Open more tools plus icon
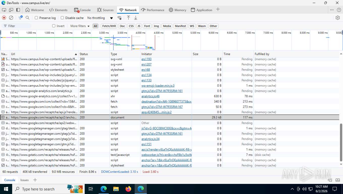 pyautogui.click(x=218, y=9)
